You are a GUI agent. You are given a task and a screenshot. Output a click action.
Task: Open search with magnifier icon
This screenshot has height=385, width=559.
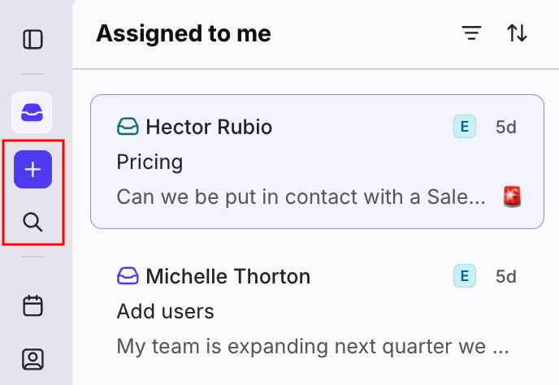pyautogui.click(x=32, y=222)
